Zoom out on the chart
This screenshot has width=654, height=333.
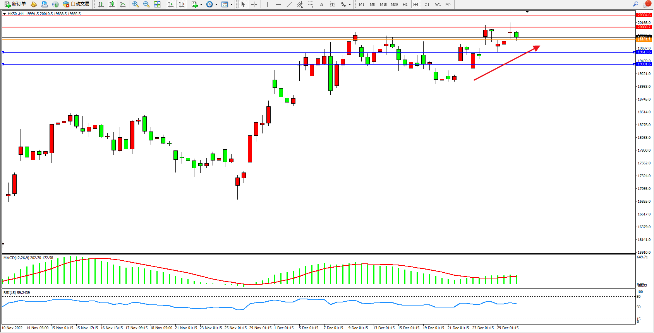146,4
